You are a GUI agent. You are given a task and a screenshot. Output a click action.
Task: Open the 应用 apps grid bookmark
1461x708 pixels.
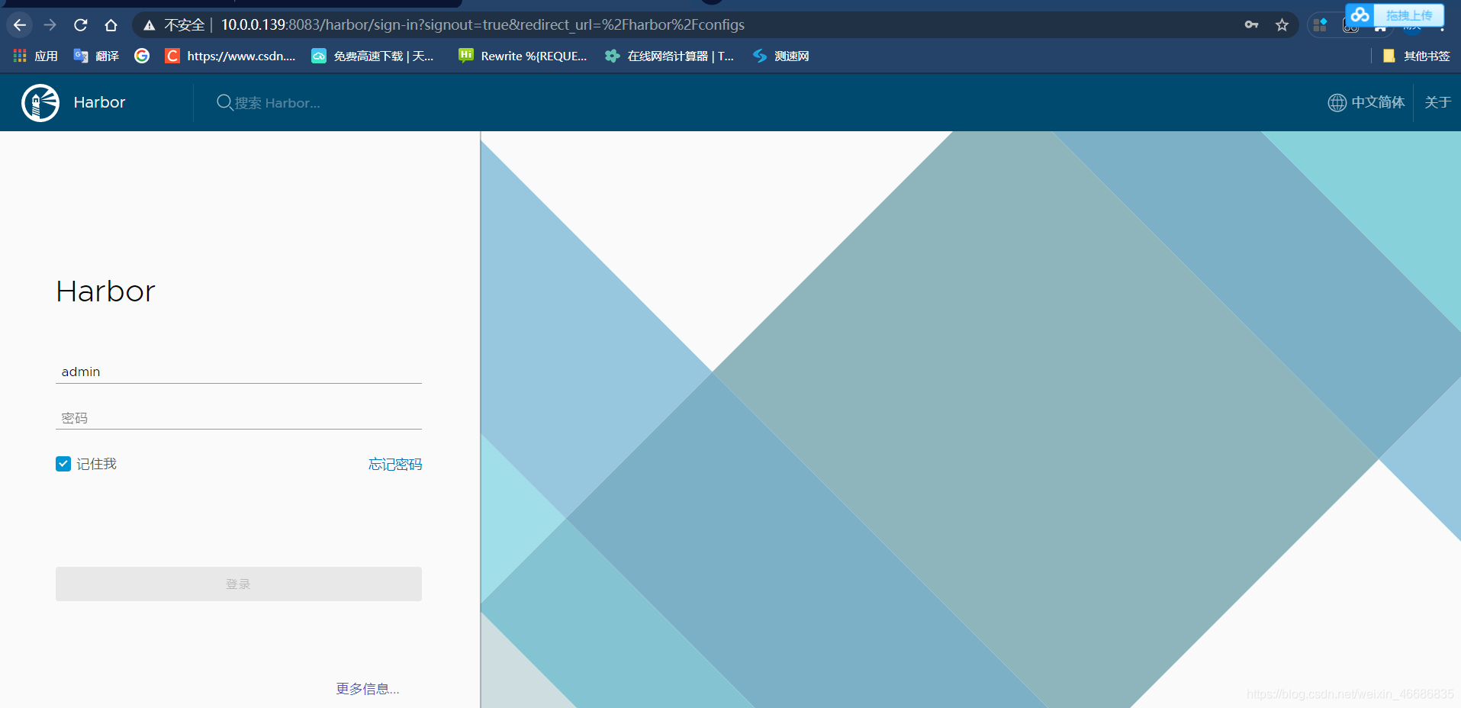click(x=36, y=56)
